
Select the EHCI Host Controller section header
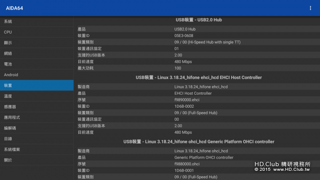[199, 77]
